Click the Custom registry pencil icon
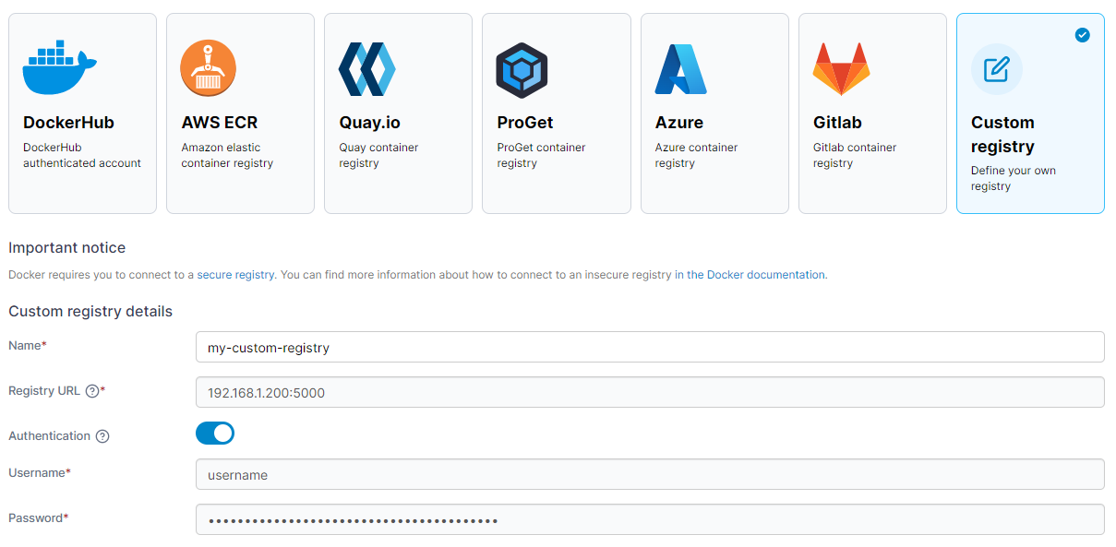The height and width of the screenshot is (547, 1116). click(996, 69)
